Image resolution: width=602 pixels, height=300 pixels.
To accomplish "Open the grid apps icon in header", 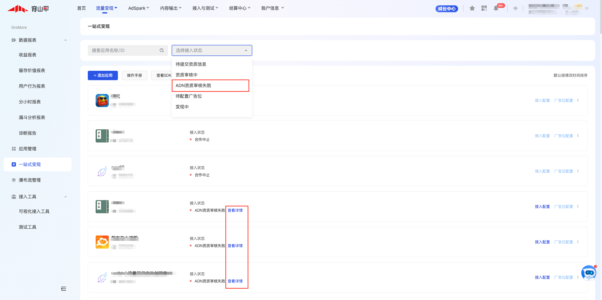I will pyautogui.click(x=484, y=8).
